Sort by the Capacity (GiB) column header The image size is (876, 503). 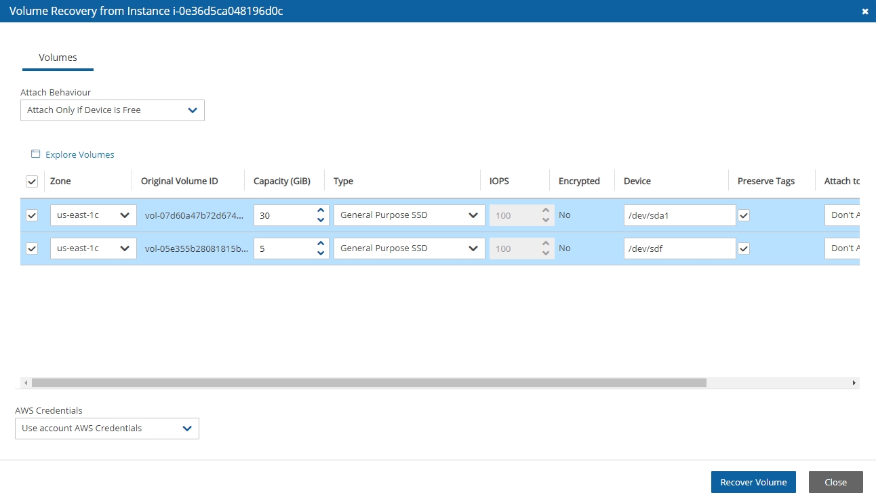281,181
